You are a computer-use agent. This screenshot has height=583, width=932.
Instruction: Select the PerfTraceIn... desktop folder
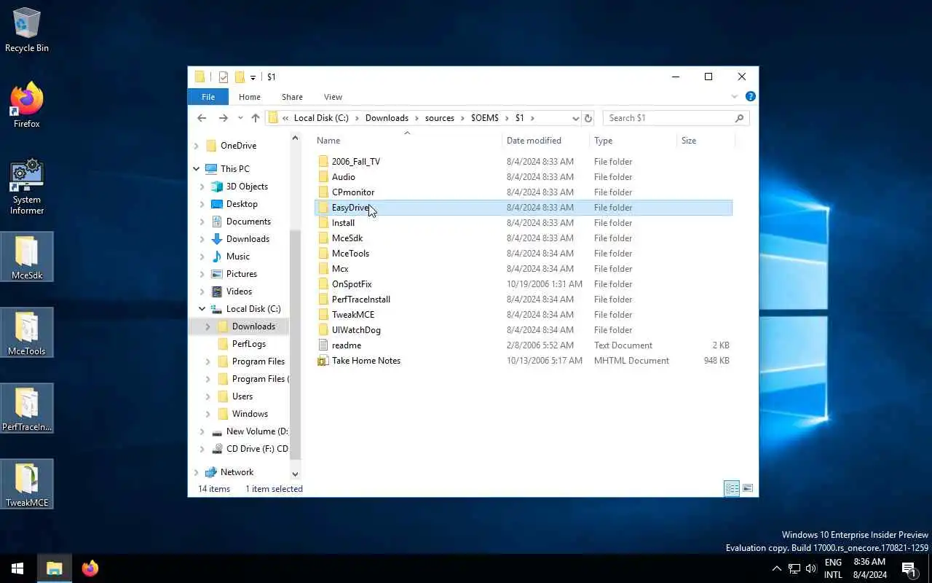tap(27, 408)
